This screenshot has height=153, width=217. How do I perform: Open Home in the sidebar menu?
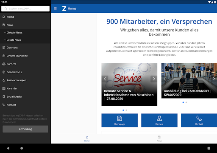pyautogui.click(x=25, y=17)
